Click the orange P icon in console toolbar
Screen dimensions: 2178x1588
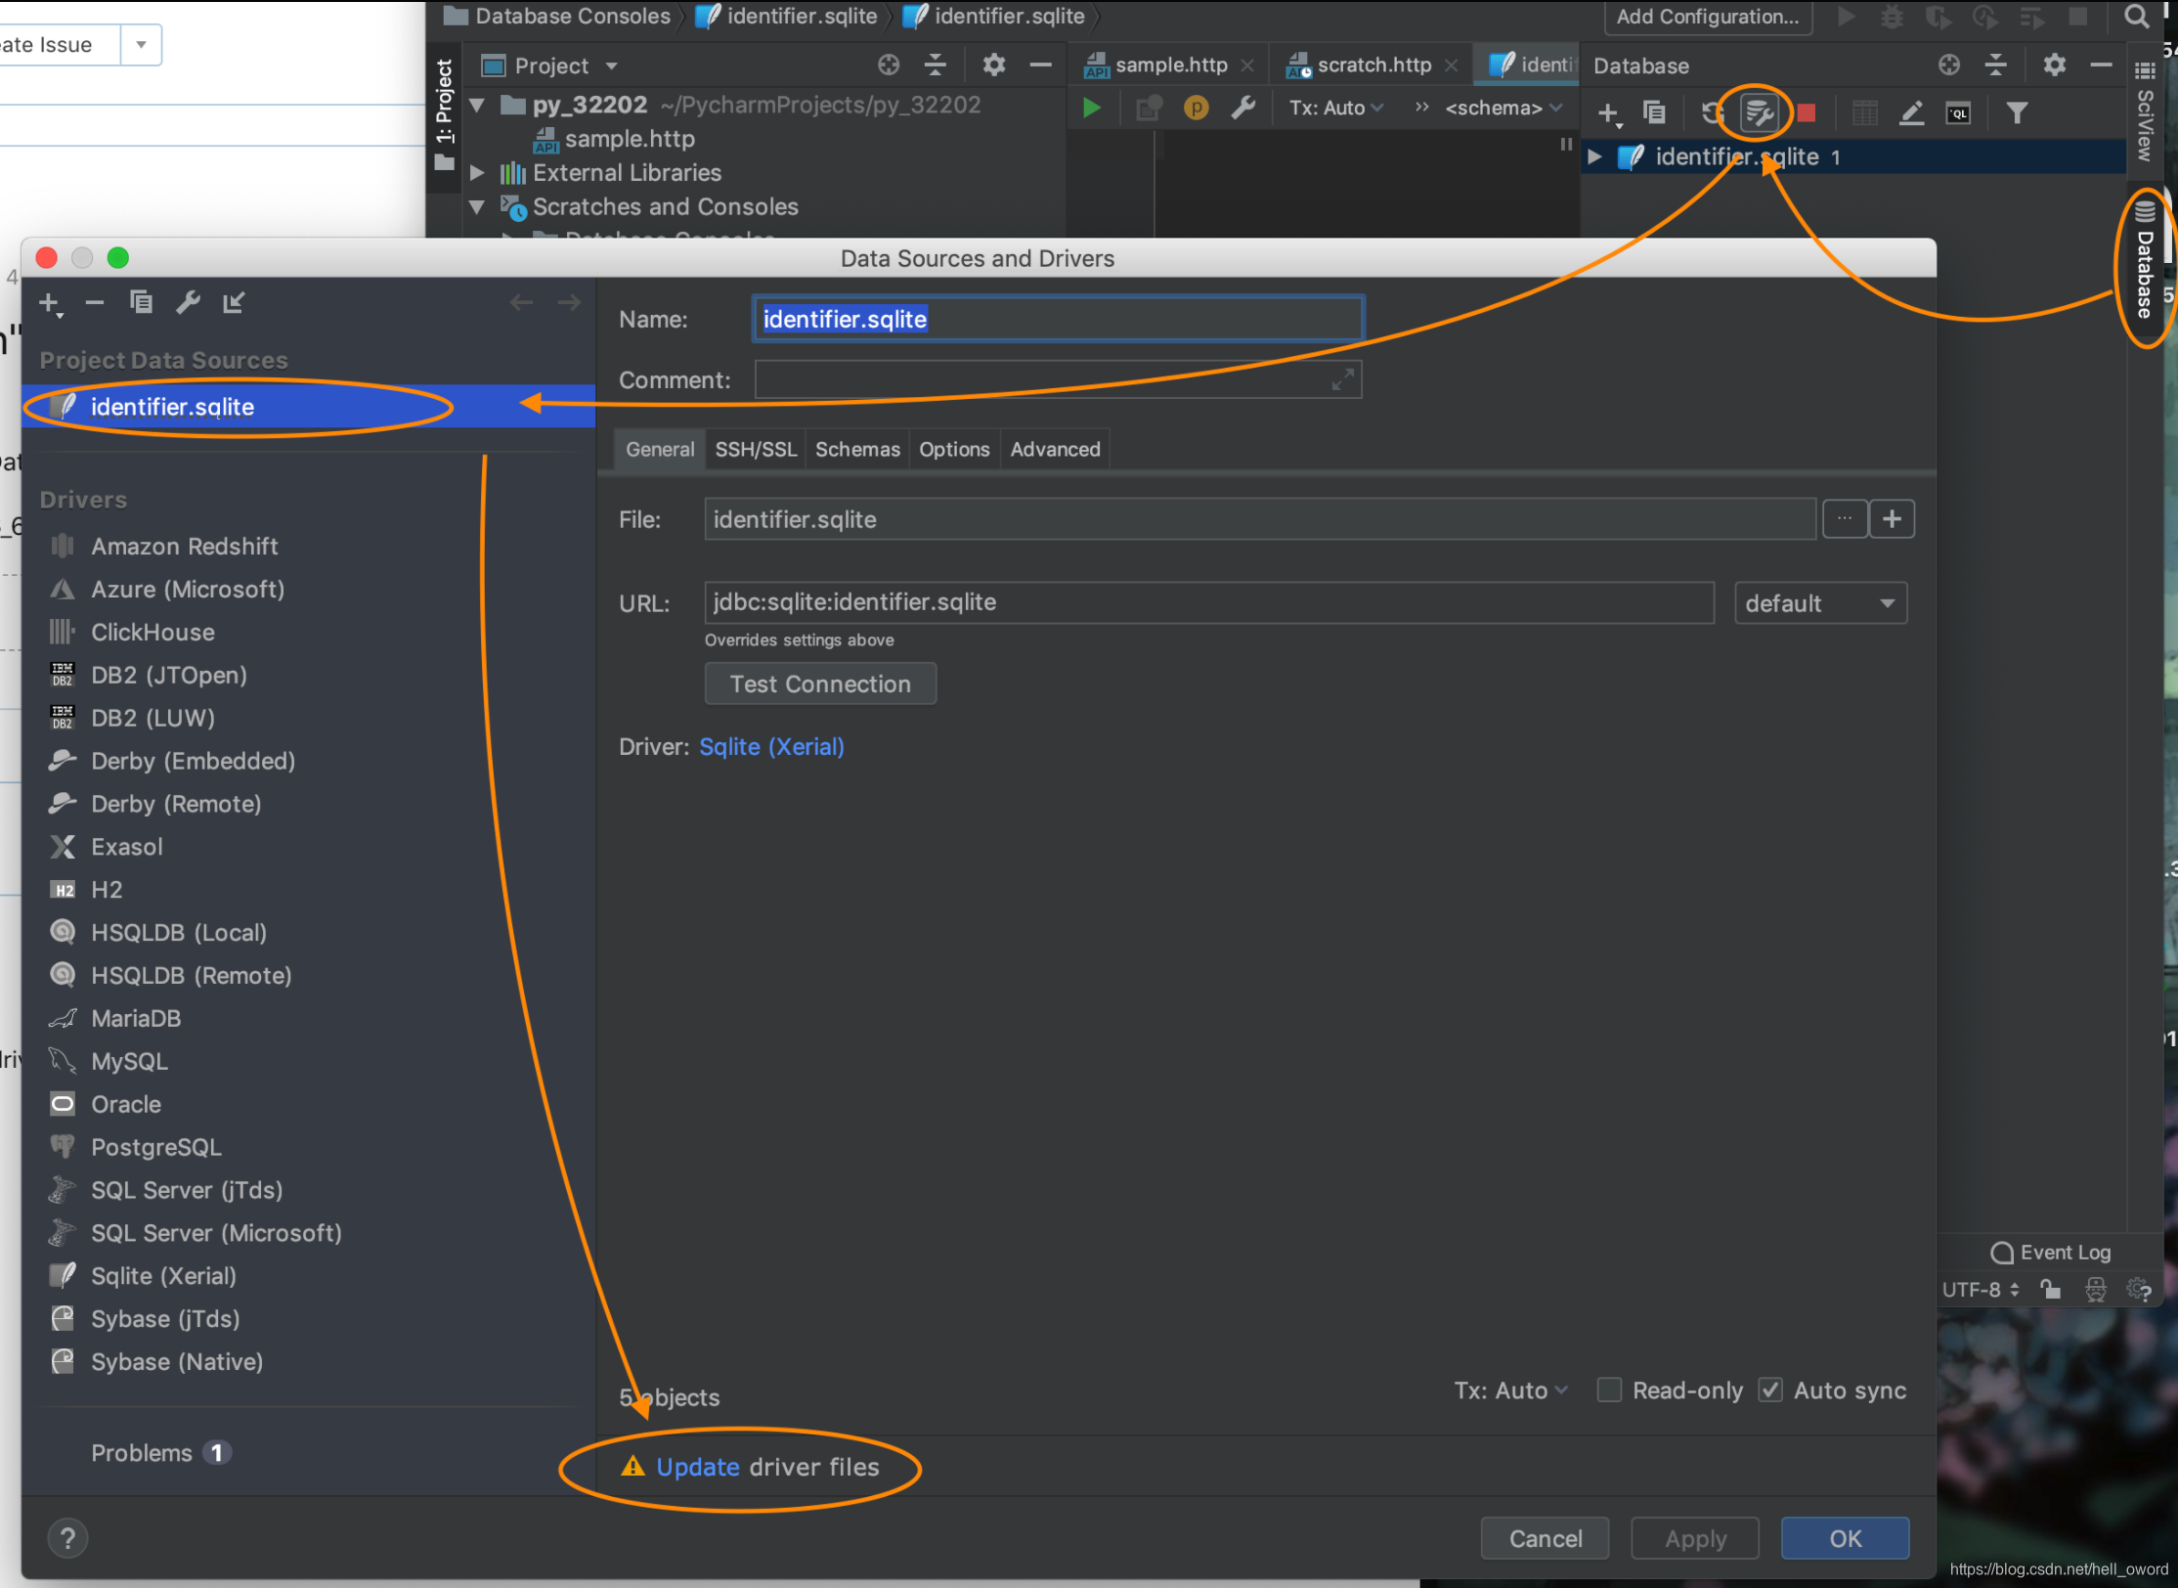(x=1196, y=108)
